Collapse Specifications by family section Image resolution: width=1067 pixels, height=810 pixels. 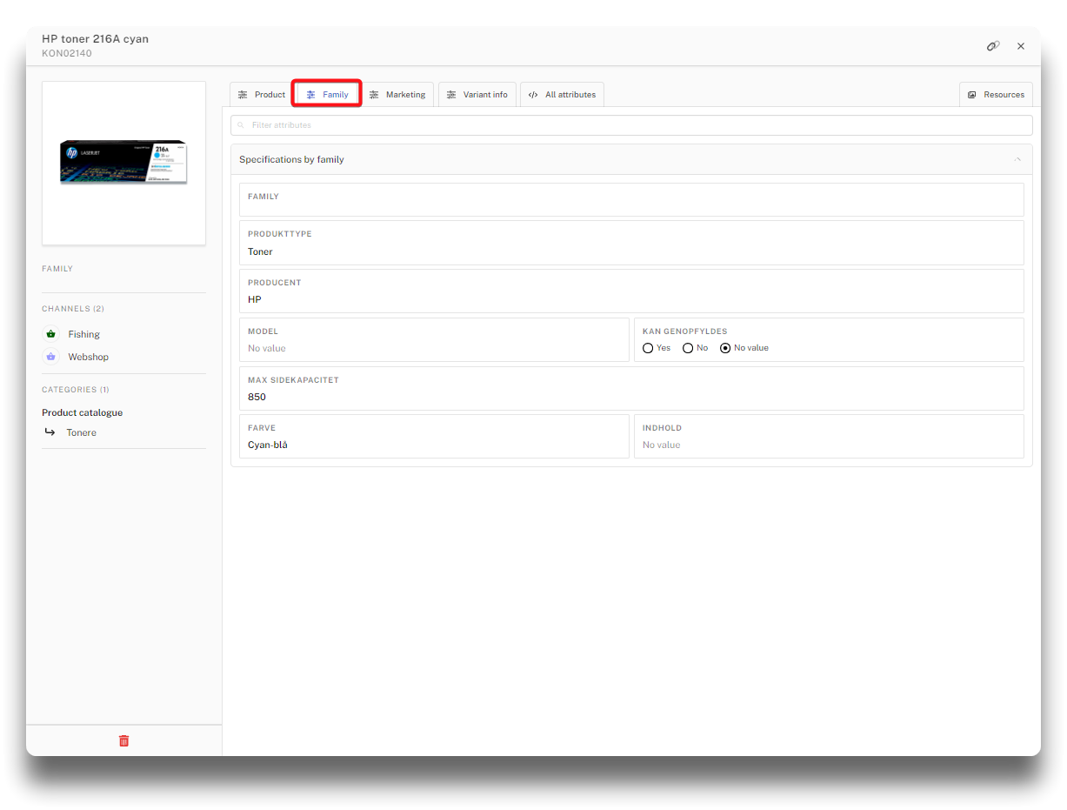(1017, 159)
